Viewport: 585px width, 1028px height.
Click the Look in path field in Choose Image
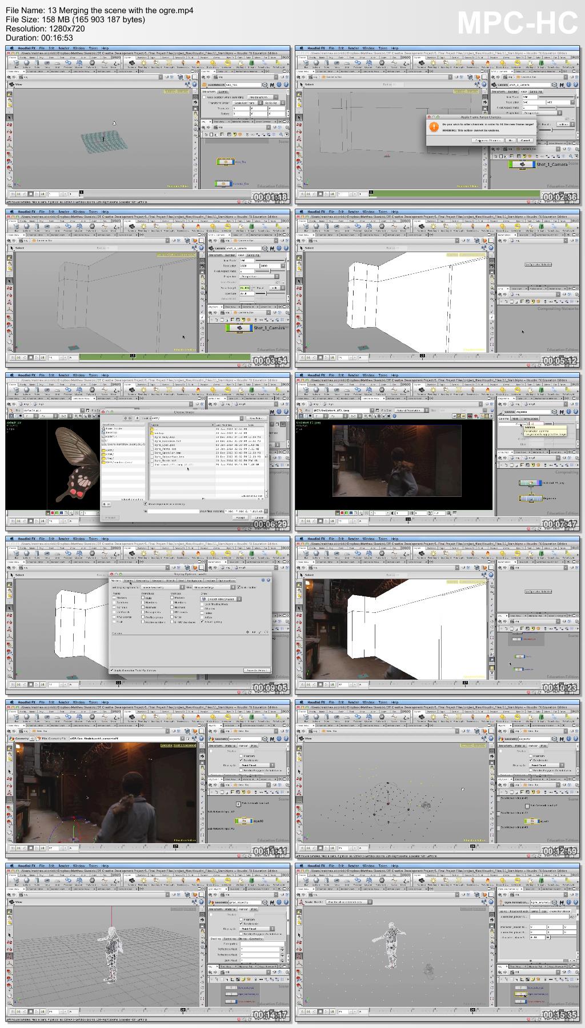pyautogui.click(x=195, y=418)
